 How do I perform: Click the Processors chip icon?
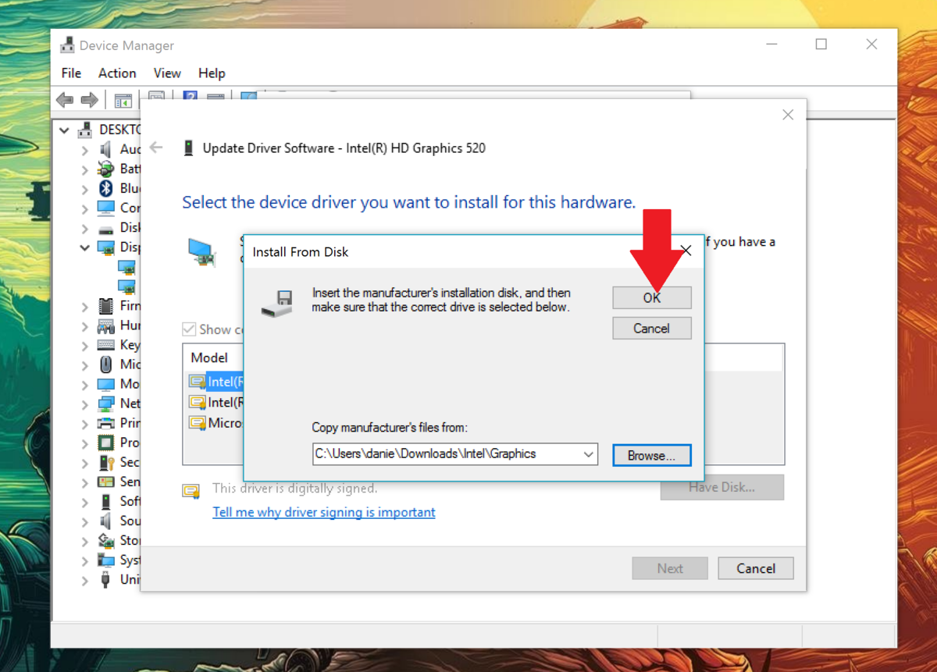click(x=106, y=443)
